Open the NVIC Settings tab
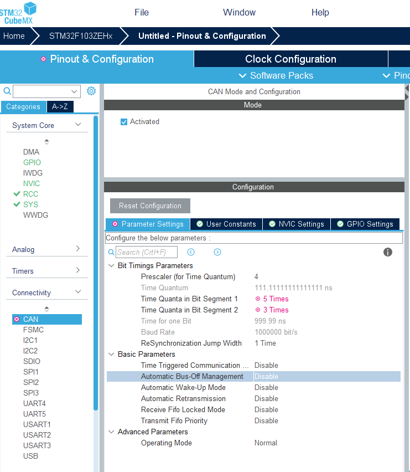Viewport: 410px width, 472px height. coord(297,224)
